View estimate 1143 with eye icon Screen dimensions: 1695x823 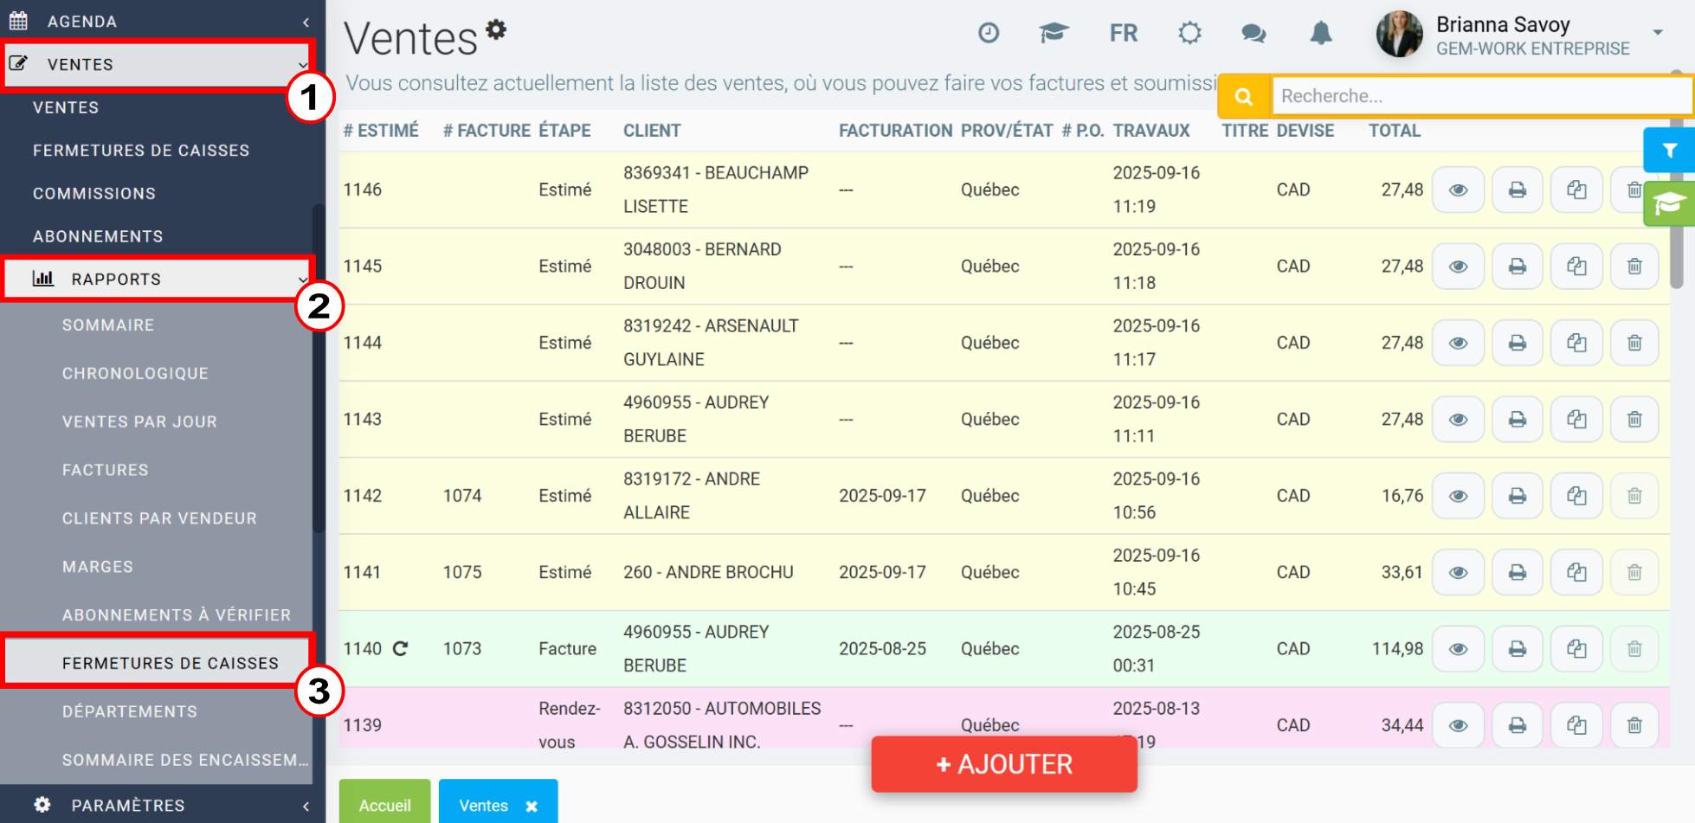click(1459, 420)
